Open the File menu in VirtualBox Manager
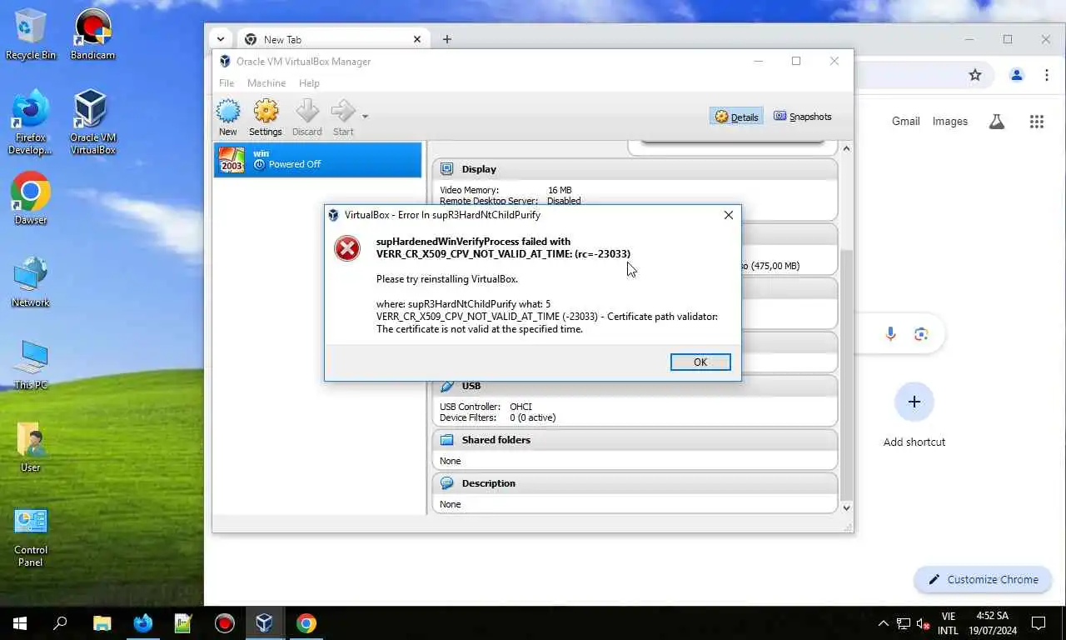Screen dimensions: 1066x640 (x=227, y=83)
